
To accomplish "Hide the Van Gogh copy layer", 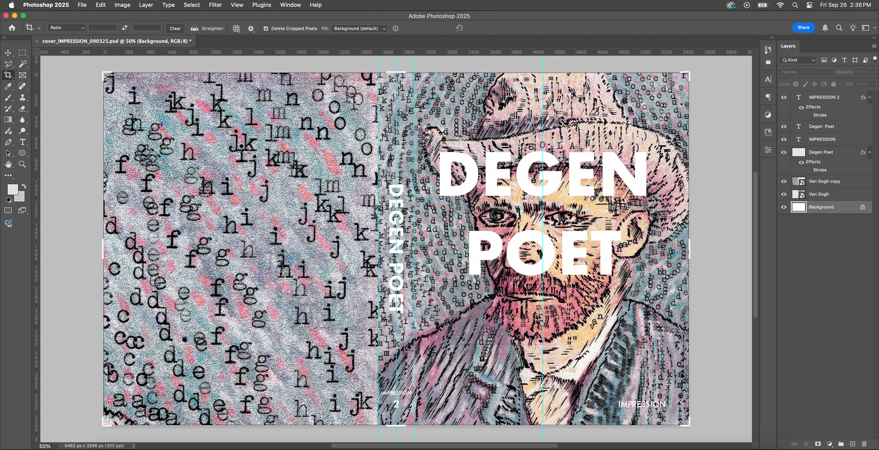I will click(x=783, y=182).
